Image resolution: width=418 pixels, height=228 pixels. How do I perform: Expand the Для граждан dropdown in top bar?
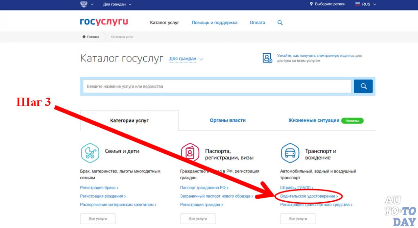pos(117,4)
